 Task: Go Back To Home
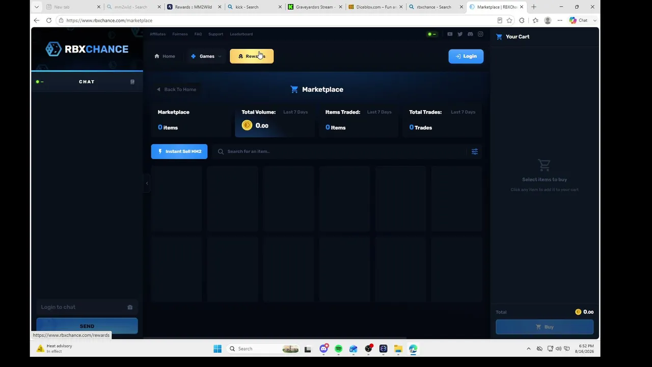(176, 89)
